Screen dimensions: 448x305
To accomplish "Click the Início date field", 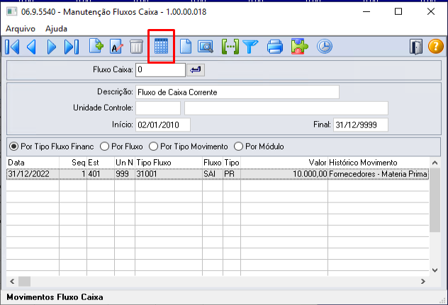I will pyautogui.click(x=163, y=125).
